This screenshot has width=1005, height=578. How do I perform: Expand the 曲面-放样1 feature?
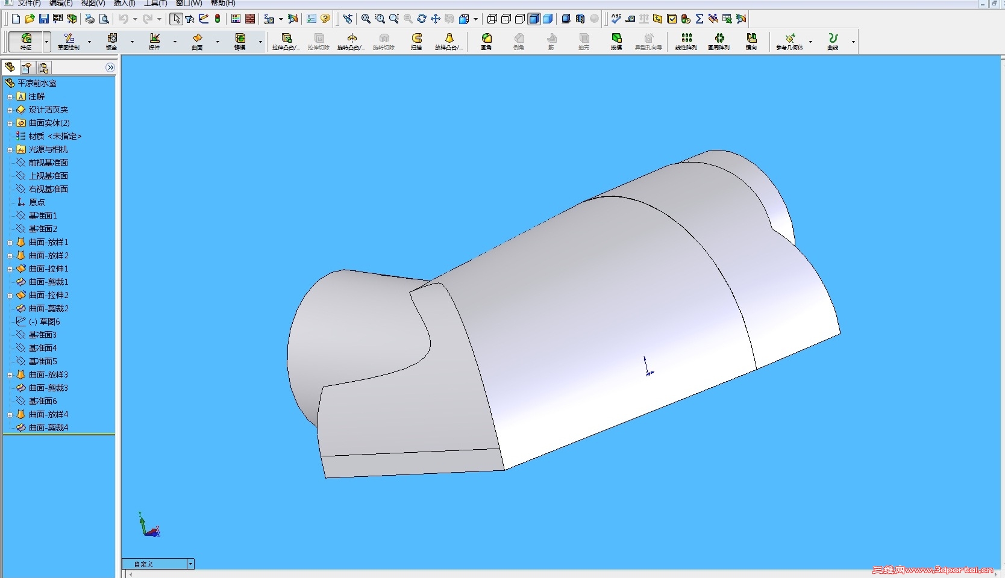click(x=10, y=243)
